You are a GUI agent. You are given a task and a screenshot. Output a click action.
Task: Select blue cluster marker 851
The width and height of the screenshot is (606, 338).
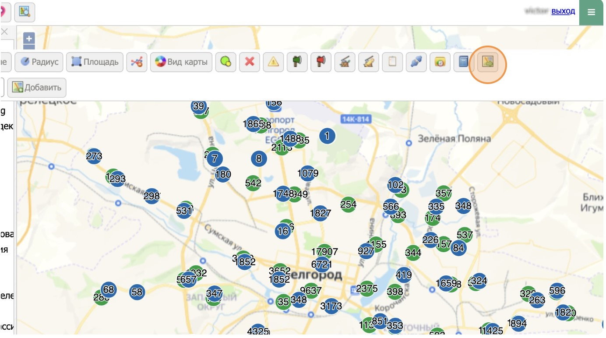pos(380,321)
